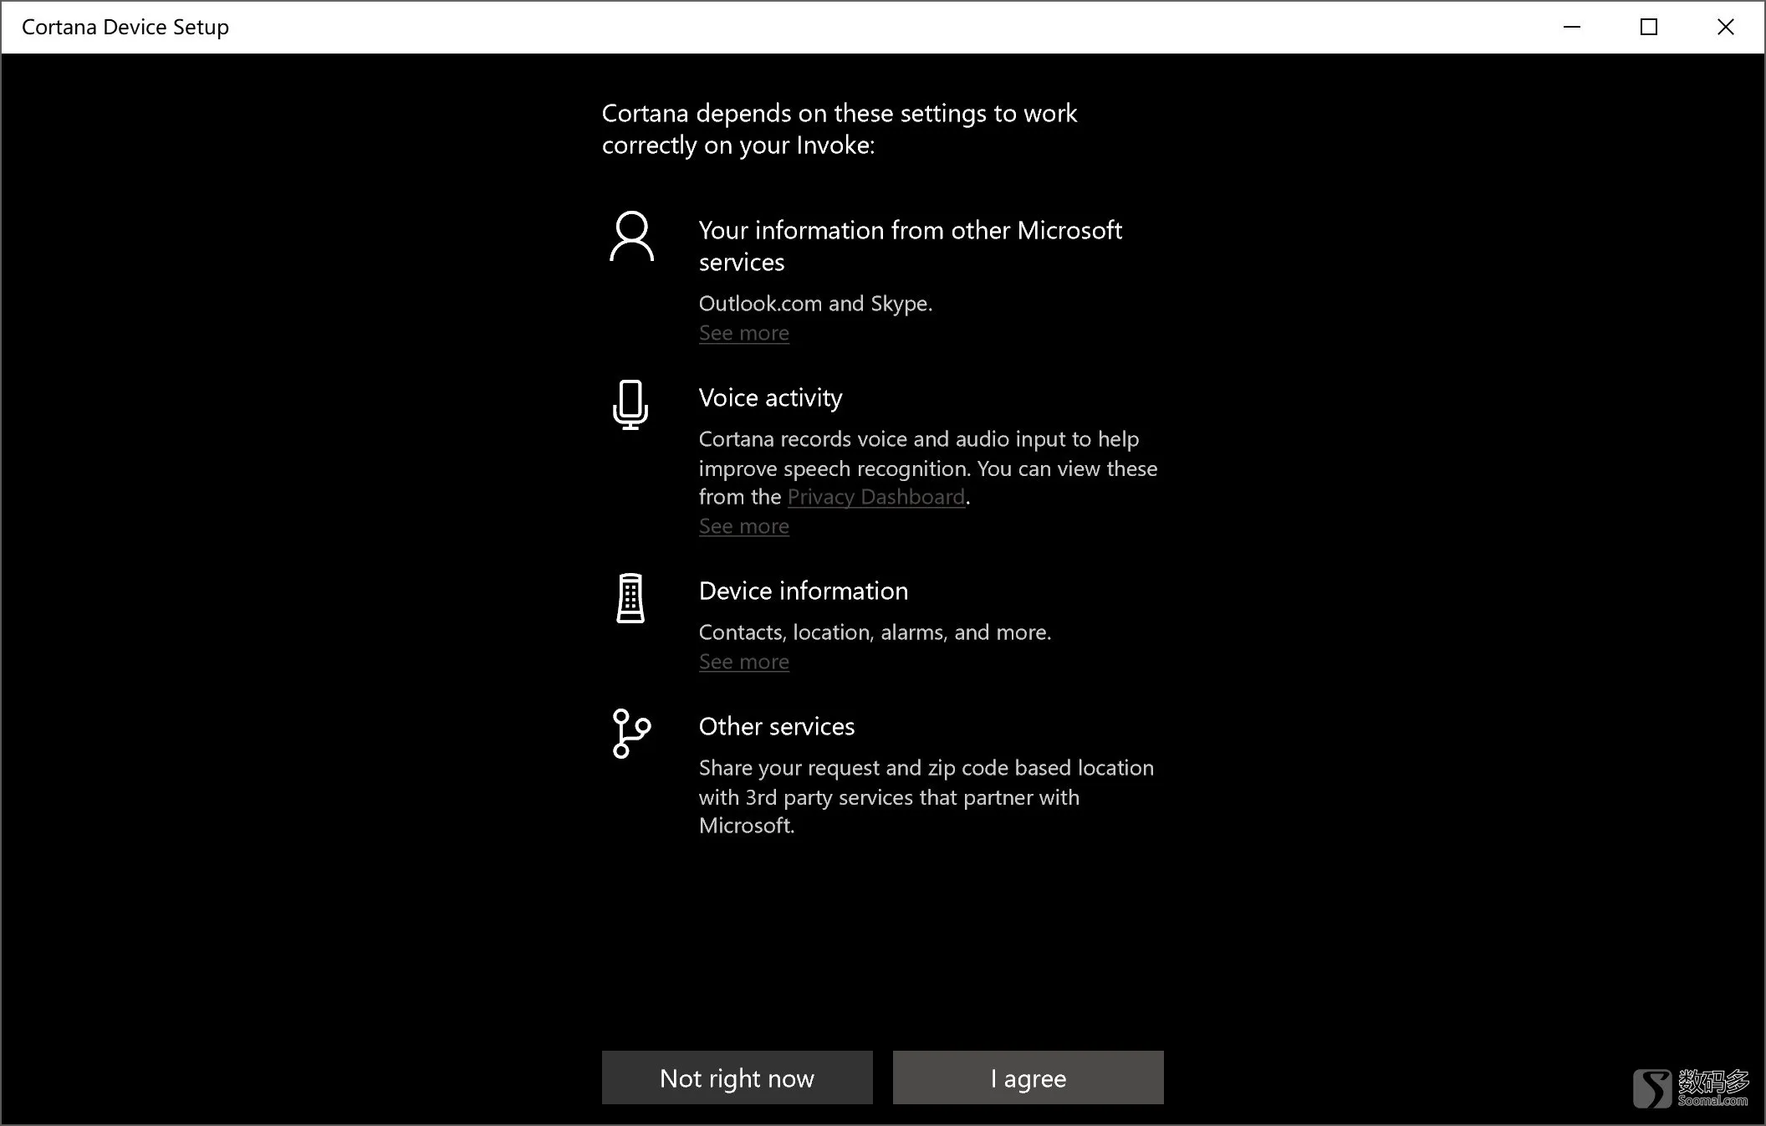Screen dimensions: 1766x1126
Task: Click the branch icon beside Other services
Action: (x=631, y=734)
